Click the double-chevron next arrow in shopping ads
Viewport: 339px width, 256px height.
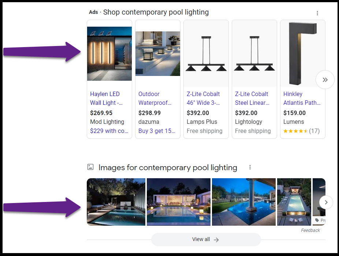325,80
